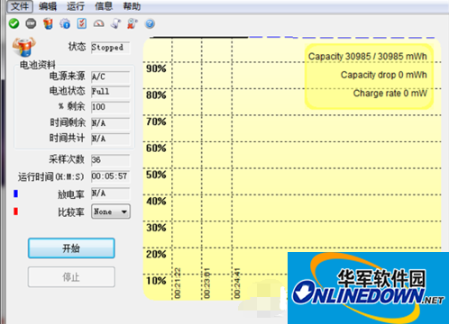Screen dimensions: 449x324
Task: Open the 信息 menu
Action: click(x=104, y=6)
